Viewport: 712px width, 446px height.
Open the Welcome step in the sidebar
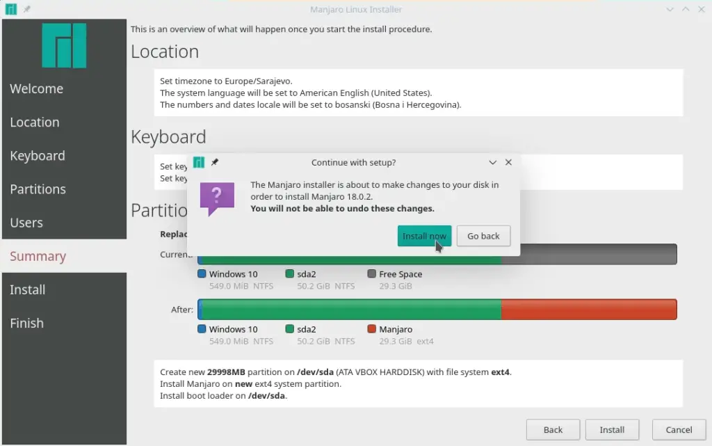(64, 88)
